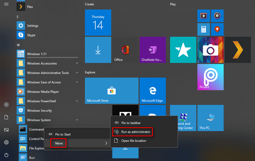Click the Explore group heading
The height and width of the screenshot is (161, 255).
point(90,72)
